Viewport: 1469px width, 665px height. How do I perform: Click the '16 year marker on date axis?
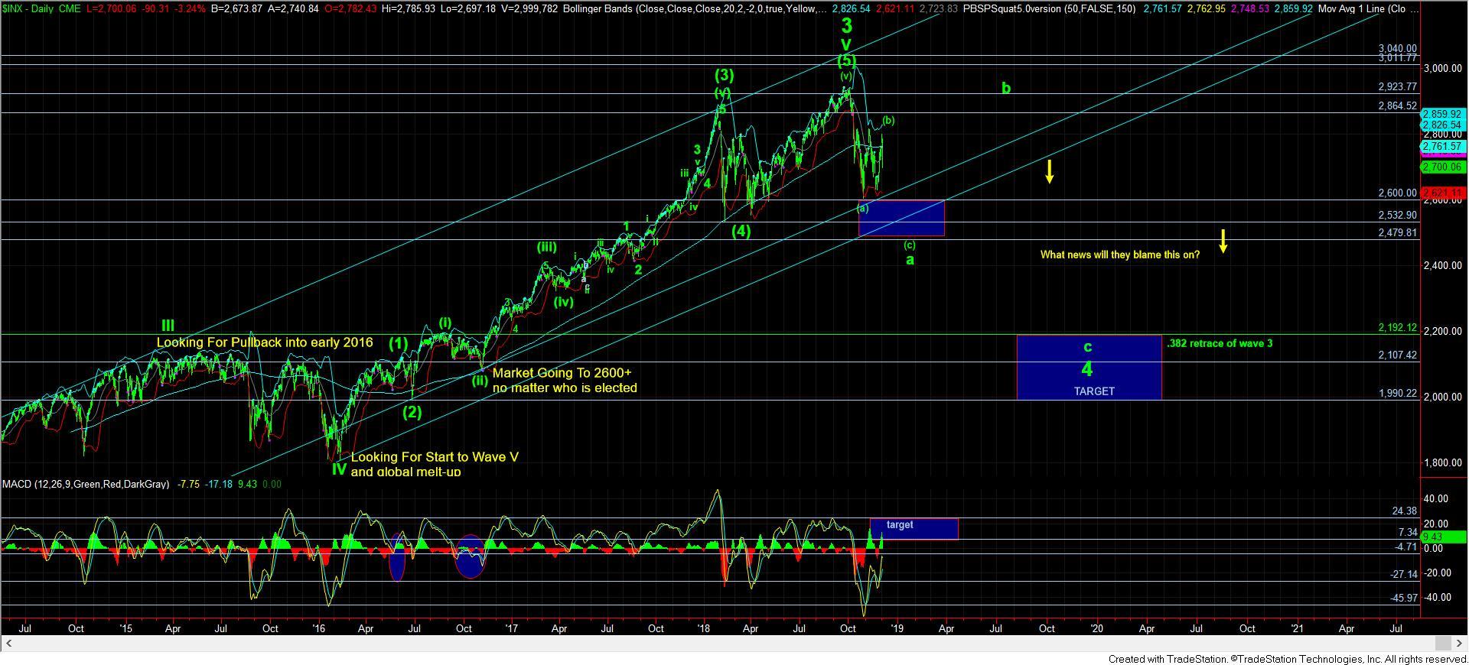[319, 629]
